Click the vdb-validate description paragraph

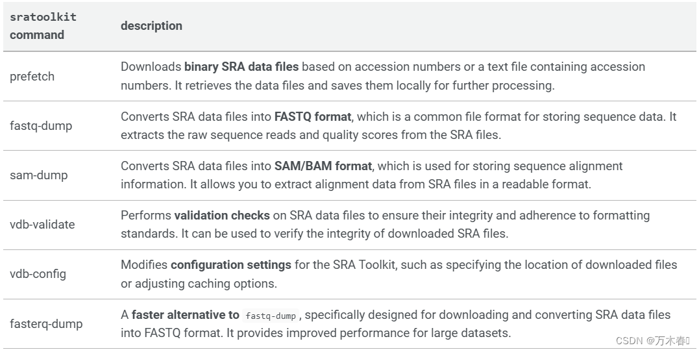[385, 225]
